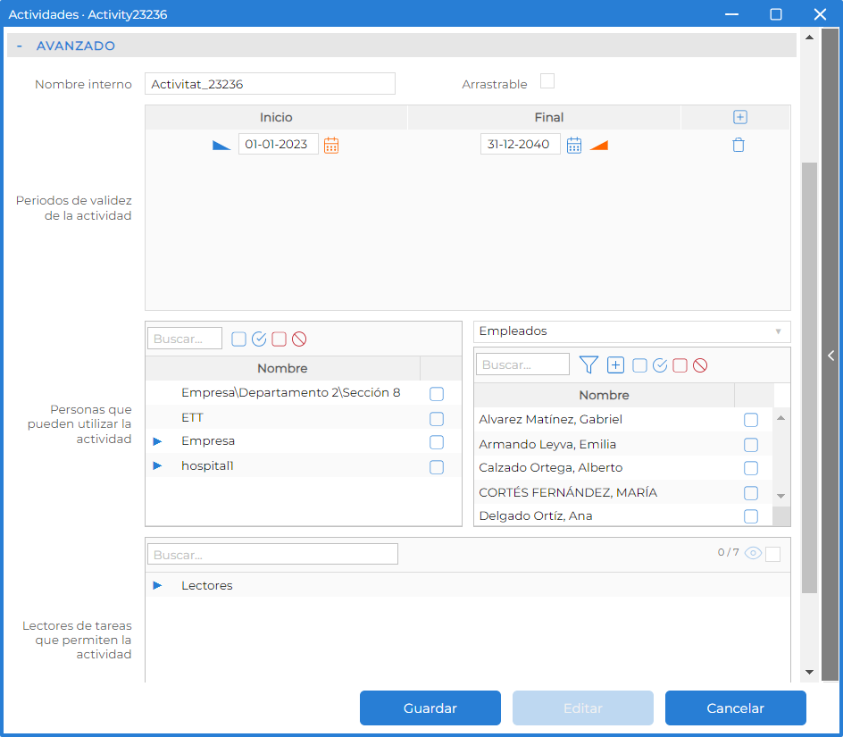
Task: Select the Empresa\Departamento 2\Sección 8 row name
Action: tap(291, 393)
